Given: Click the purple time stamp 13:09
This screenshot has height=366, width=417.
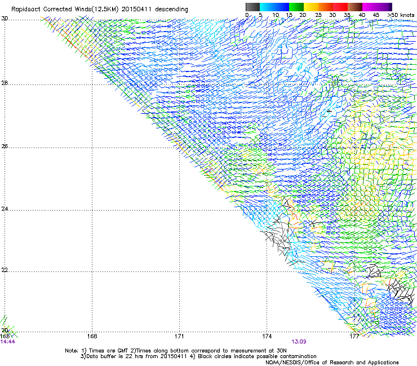Looking at the screenshot, I should click(299, 342).
